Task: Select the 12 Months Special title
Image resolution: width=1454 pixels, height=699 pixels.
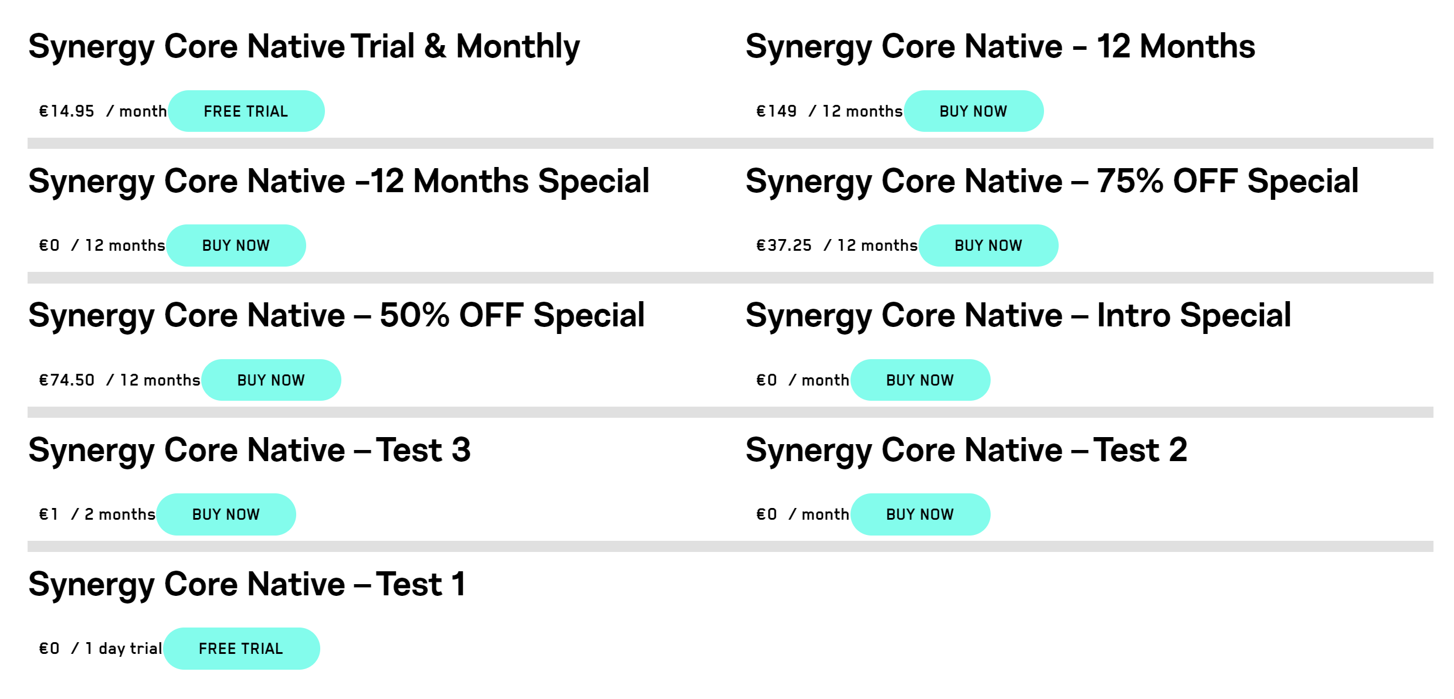Action: click(338, 181)
